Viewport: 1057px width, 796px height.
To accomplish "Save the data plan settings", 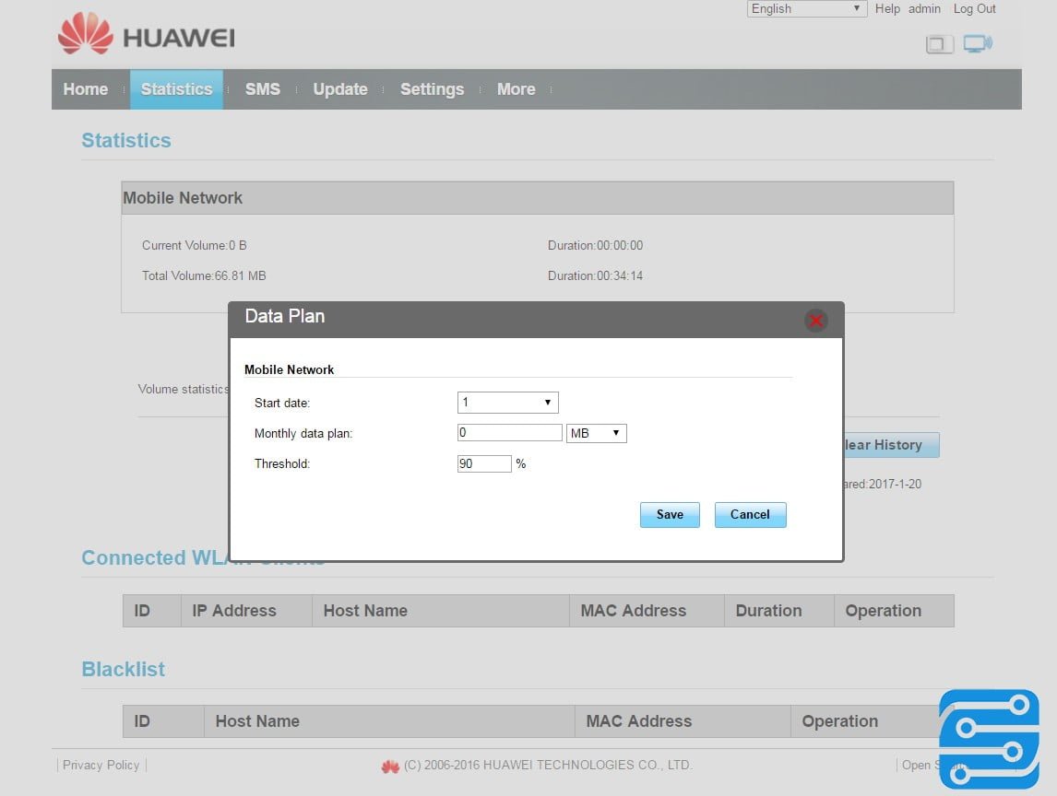I will coord(670,515).
